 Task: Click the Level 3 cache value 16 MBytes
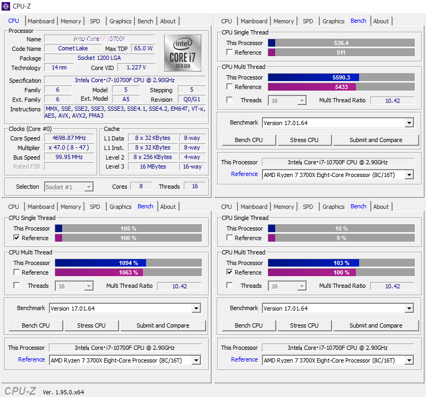tap(153, 166)
